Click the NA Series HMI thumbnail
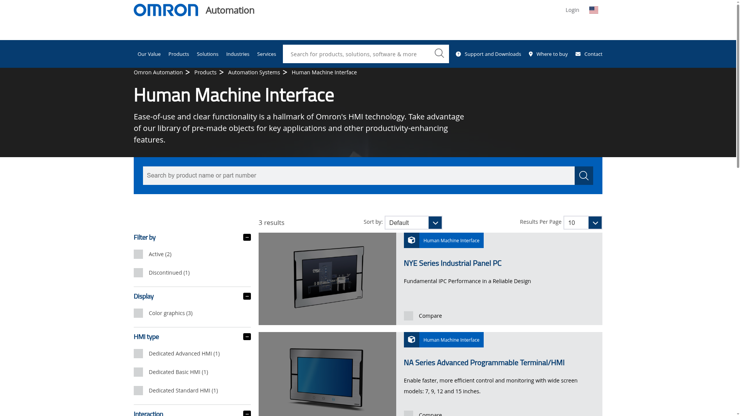 [327, 374]
